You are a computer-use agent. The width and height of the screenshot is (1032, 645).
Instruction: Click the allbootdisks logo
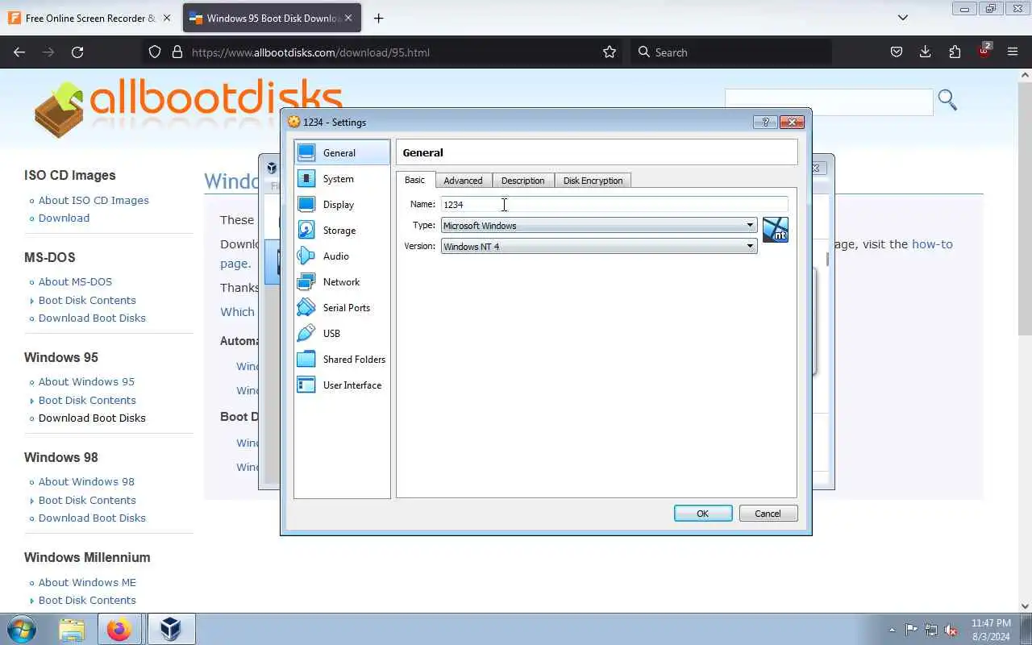(x=189, y=109)
